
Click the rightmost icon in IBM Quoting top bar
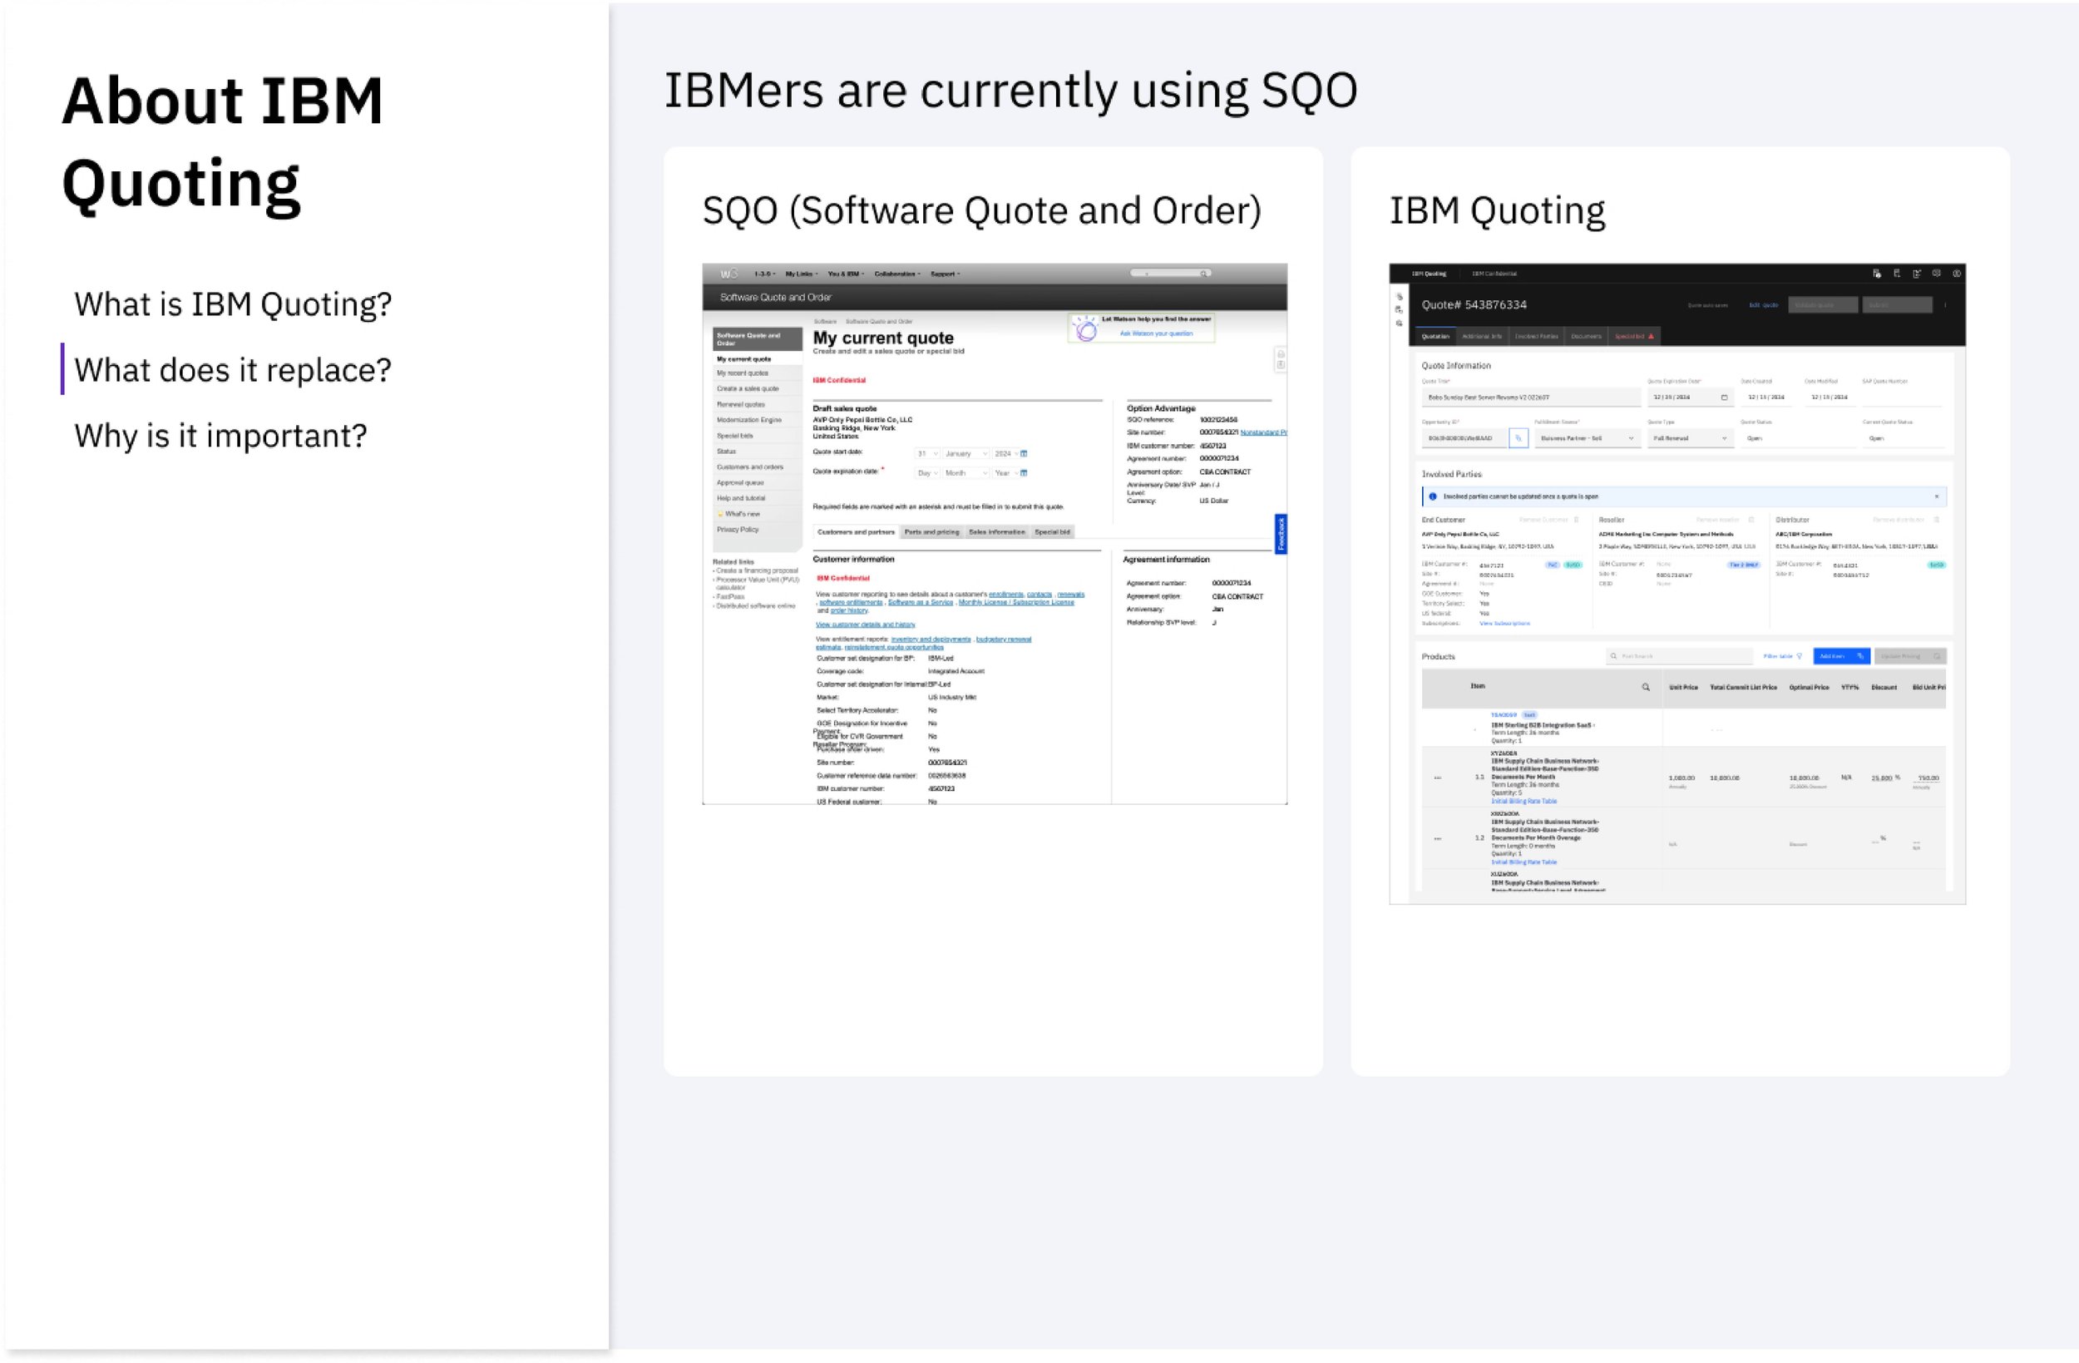(x=1957, y=274)
